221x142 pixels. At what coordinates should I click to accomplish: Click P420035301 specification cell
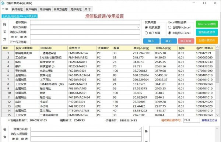coord(82,102)
